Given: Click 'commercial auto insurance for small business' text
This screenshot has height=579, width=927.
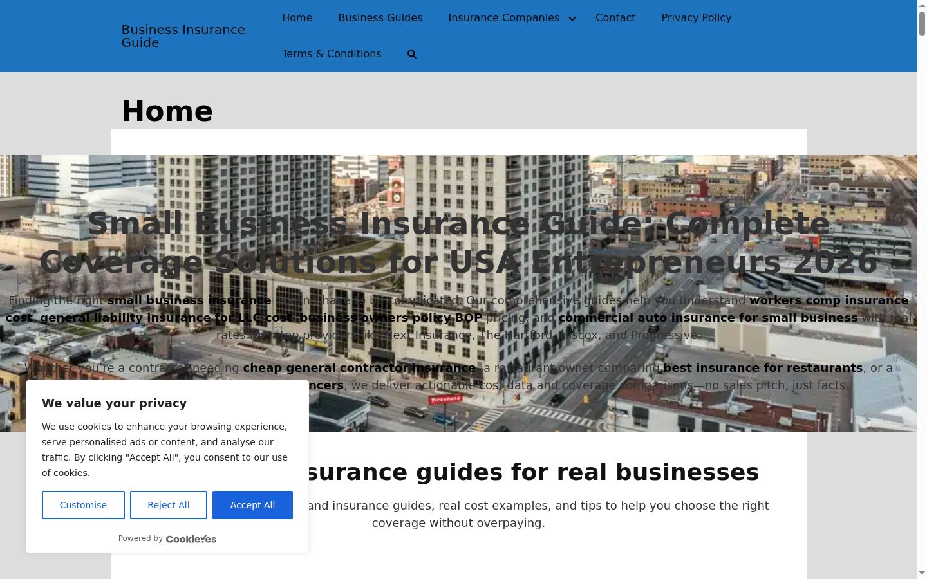Looking at the screenshot, I should (708, 318).
